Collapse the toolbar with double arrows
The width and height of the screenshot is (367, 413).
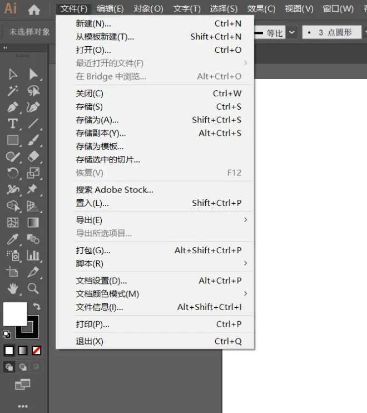[x=5, y=48]
